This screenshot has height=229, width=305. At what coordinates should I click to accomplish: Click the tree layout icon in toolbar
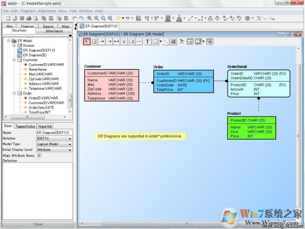click(210, 18)
